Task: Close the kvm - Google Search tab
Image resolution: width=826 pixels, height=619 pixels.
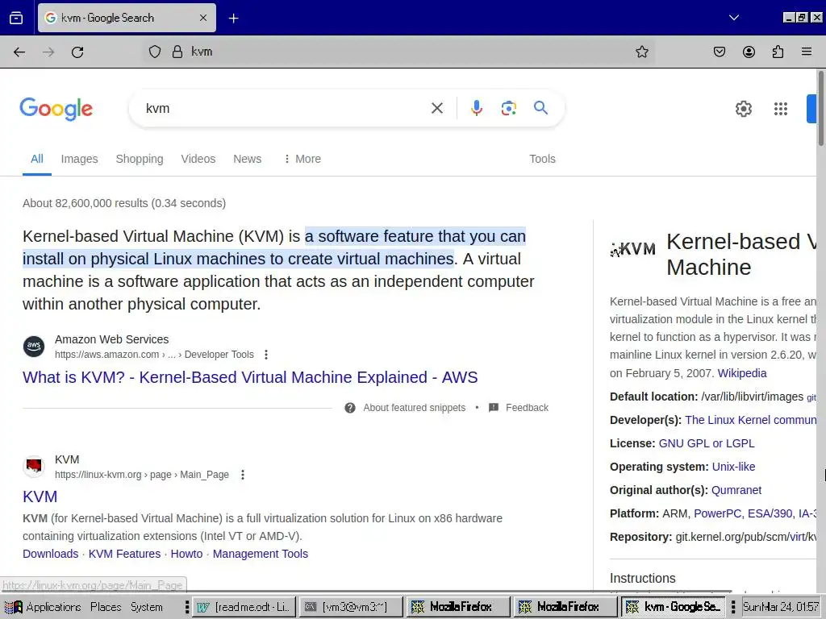Action: [203, 18]
